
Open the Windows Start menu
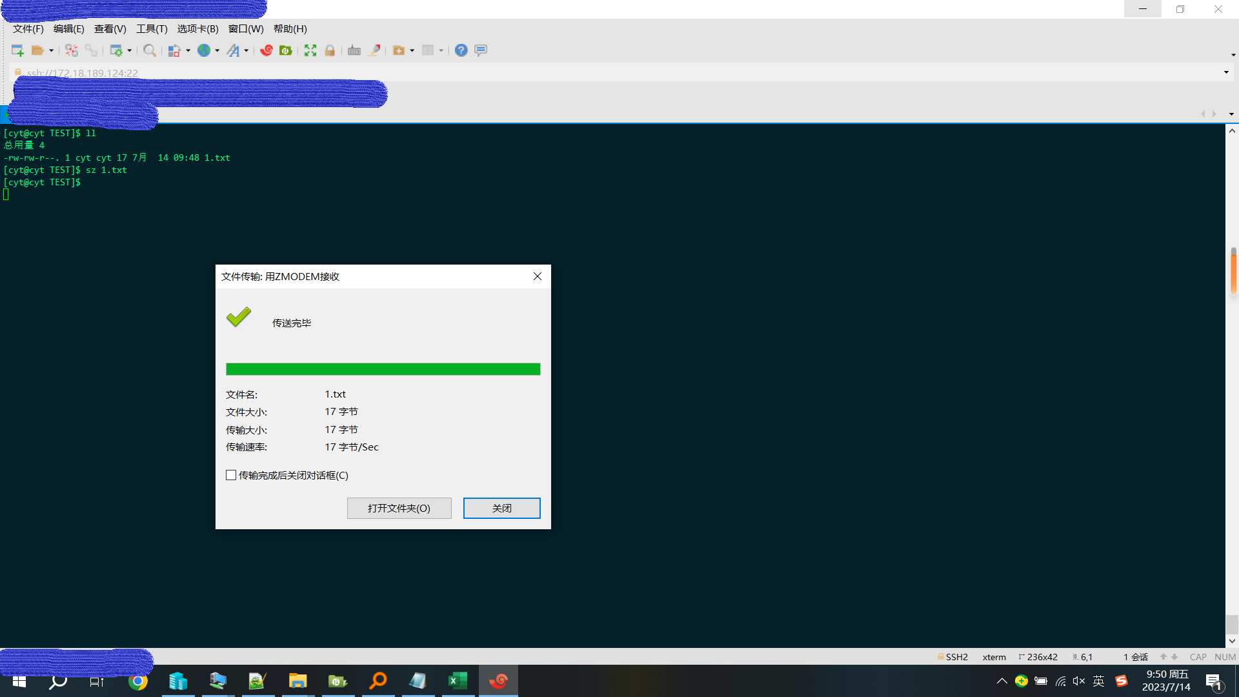pos(19,681)
